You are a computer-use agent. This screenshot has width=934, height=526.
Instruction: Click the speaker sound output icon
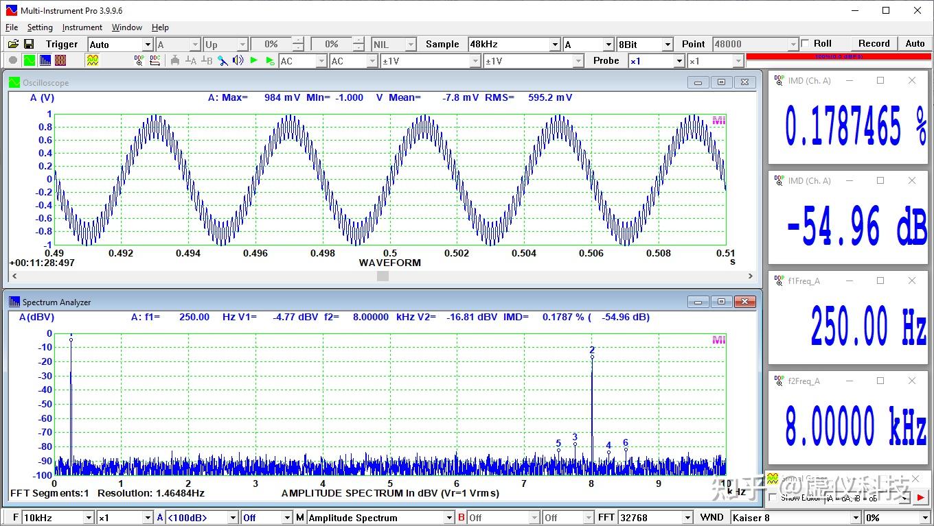point(238,60)
